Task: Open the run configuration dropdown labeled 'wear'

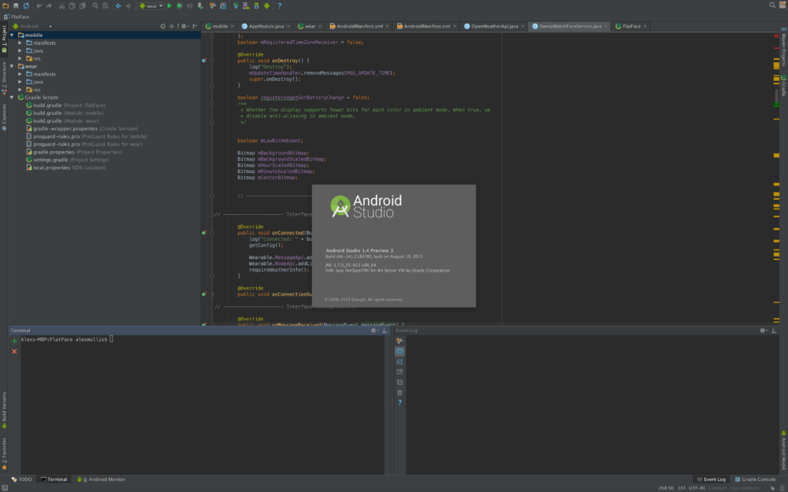Action: pyautogui.click(x=151, y=6)
